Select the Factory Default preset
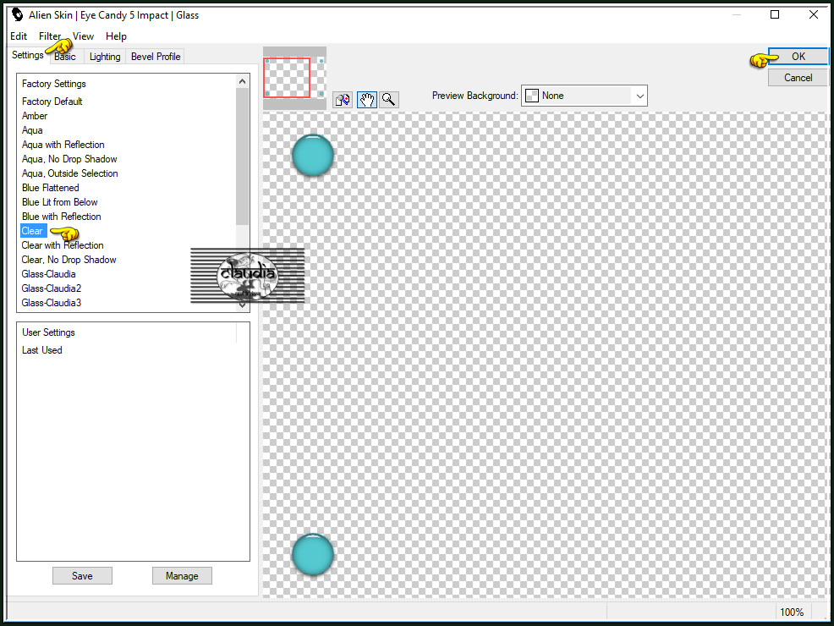The height and width of the screenshot is (626, 834). (52, 102)
